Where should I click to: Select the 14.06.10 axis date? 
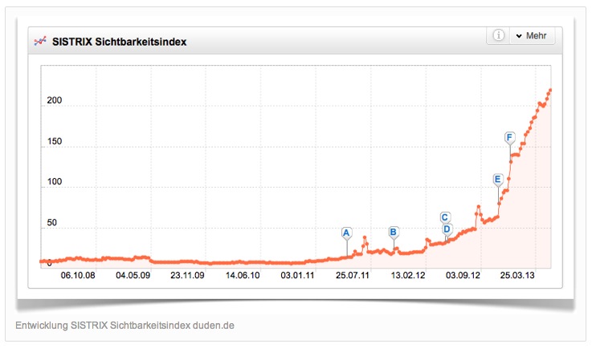tap(242, 275)
